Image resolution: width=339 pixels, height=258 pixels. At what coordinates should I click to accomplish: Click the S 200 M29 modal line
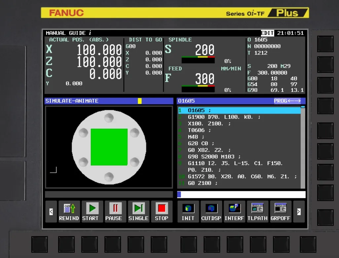pos(269,66)
